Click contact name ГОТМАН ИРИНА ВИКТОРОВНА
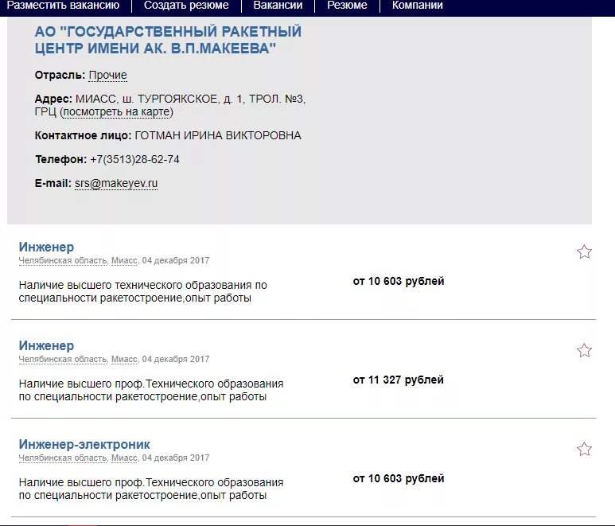Viewport: 615px width, 526px height. click(218, 135)
